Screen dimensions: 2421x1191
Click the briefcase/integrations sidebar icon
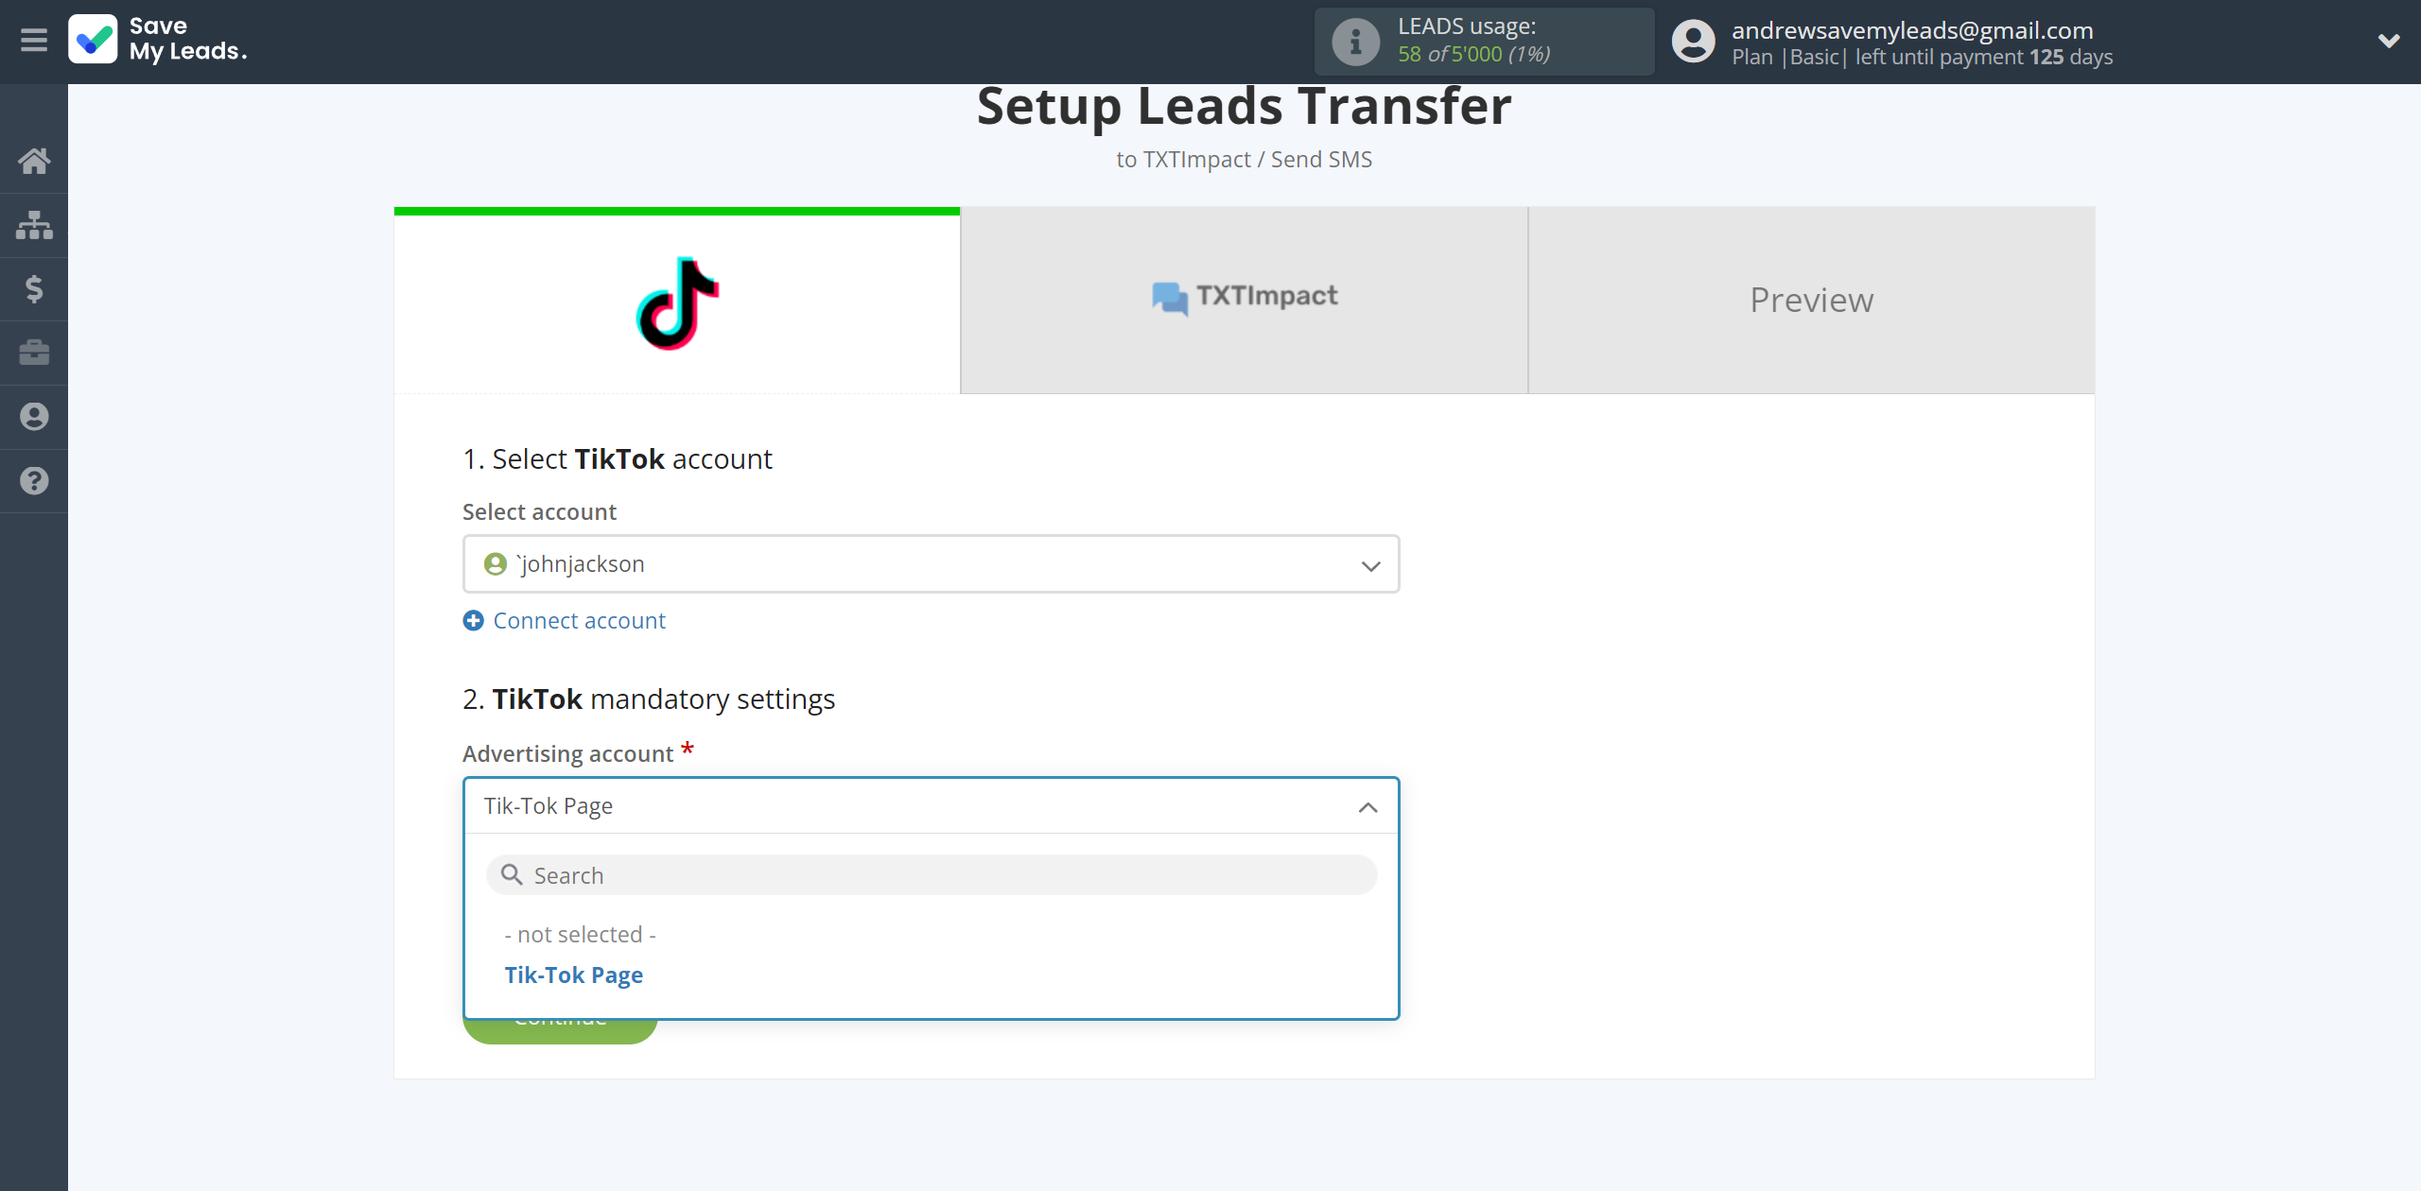tap(34, 352)
